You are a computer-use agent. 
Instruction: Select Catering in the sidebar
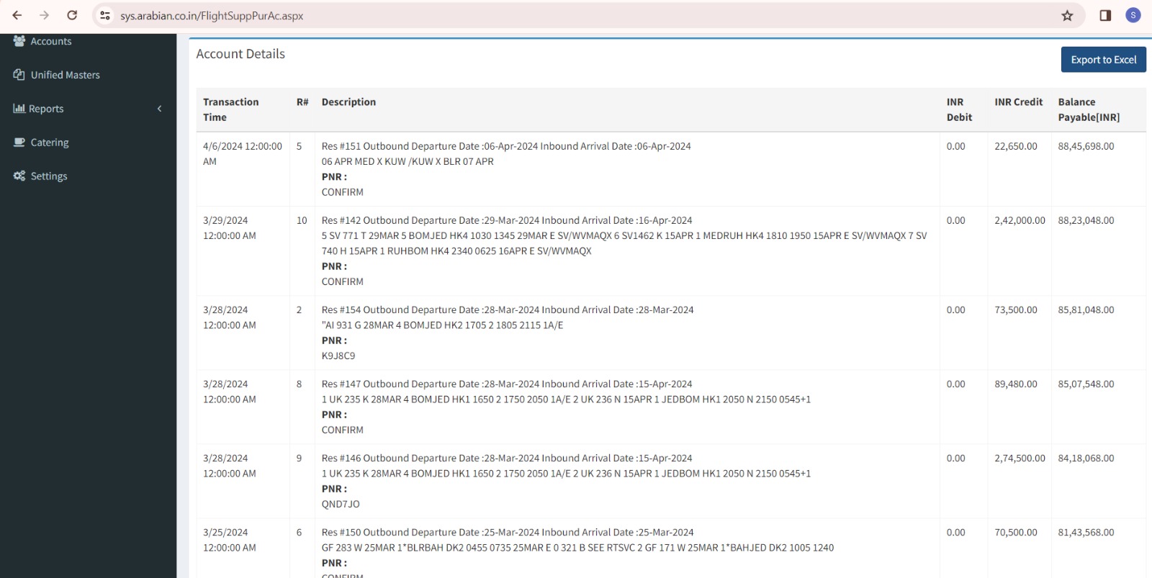tap(50, 143)
